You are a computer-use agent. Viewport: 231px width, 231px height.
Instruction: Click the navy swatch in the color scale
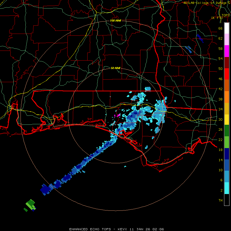coord(227,154)
